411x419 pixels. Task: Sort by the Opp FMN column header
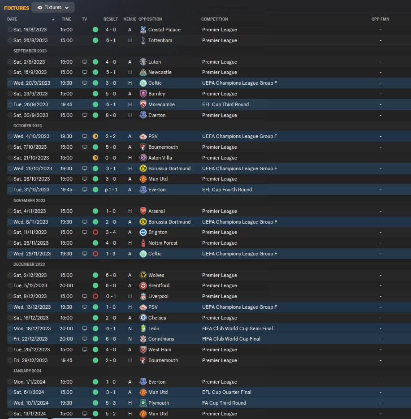380,19
